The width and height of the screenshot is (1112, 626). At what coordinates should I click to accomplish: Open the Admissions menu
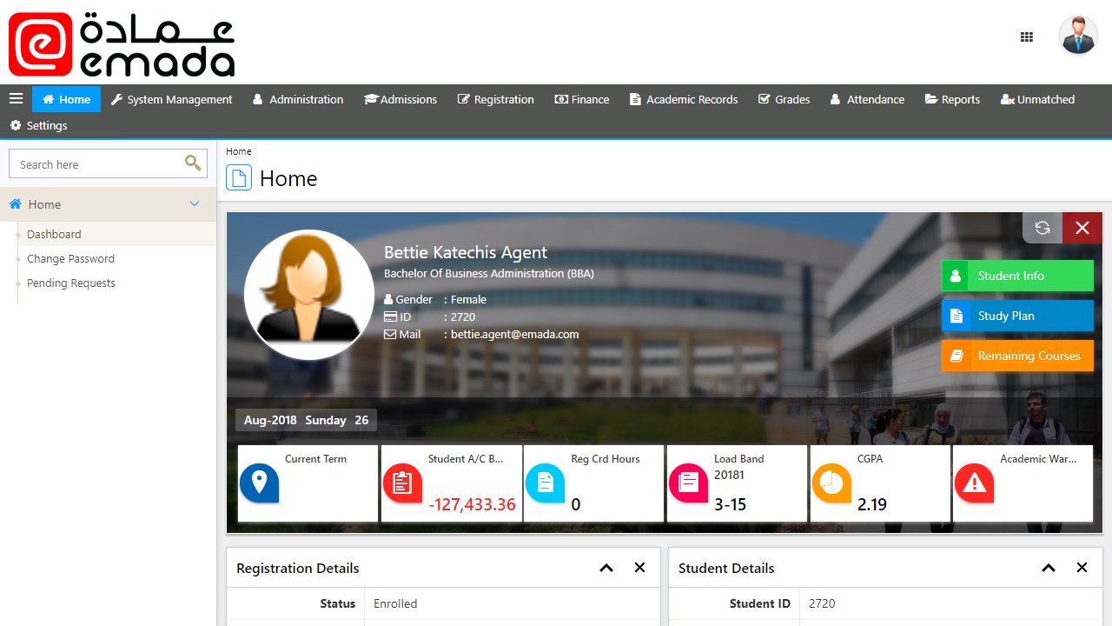click(400, 99)
